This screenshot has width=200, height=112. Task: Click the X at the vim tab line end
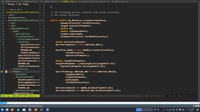pos(196,2)
